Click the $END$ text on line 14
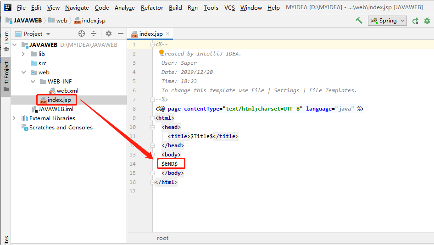 169,164
